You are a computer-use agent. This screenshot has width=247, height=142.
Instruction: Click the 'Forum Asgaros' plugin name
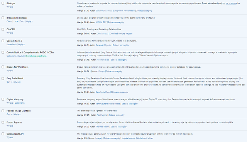click(14, 122)
